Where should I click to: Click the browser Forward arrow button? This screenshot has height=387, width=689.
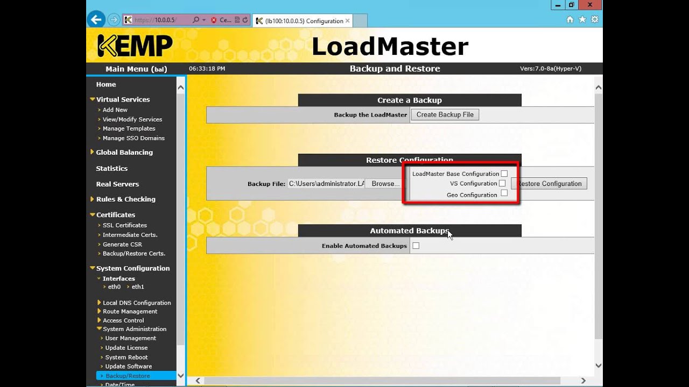coord(114,20)
